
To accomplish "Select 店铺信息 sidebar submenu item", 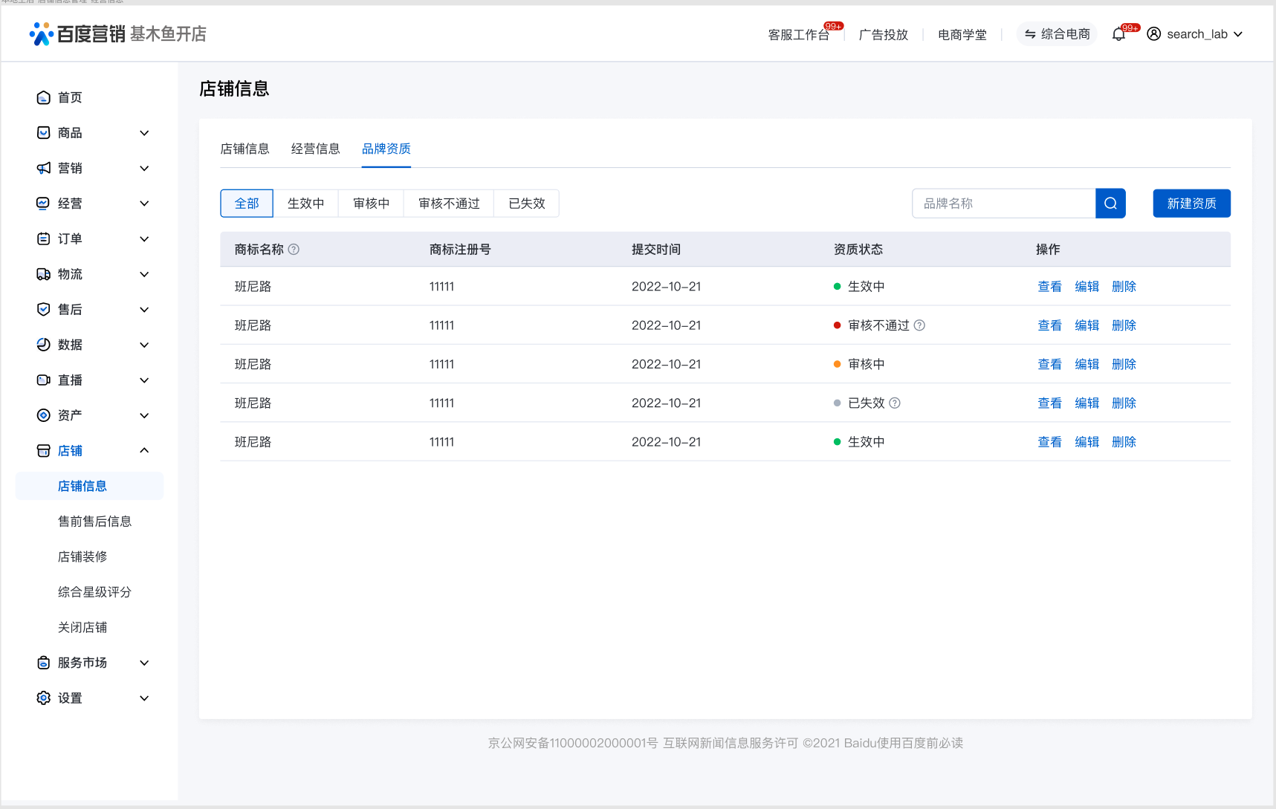I will point(89,486).
